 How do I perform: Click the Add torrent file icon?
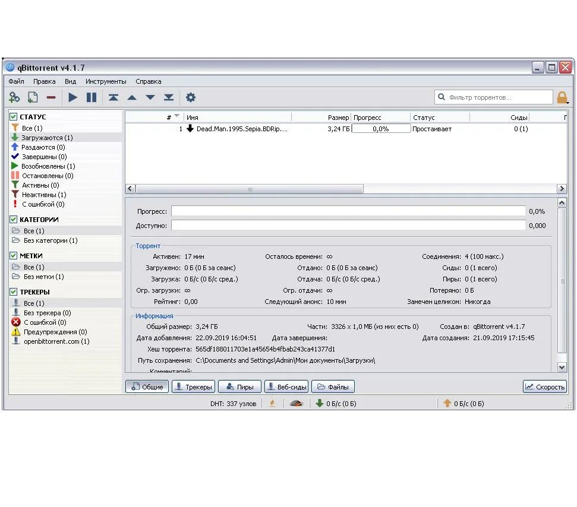[33, 97]
